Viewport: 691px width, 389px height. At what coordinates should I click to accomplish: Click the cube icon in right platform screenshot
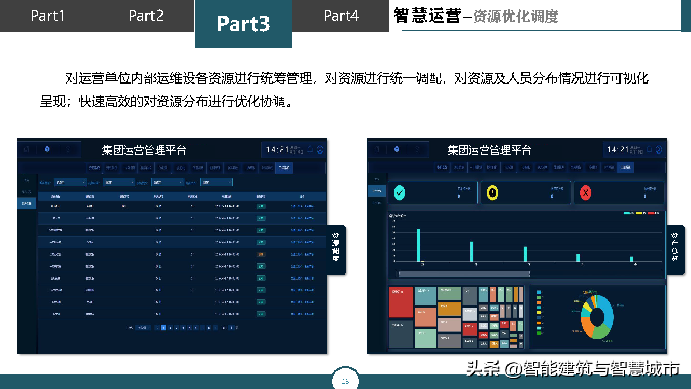[397, 149]
